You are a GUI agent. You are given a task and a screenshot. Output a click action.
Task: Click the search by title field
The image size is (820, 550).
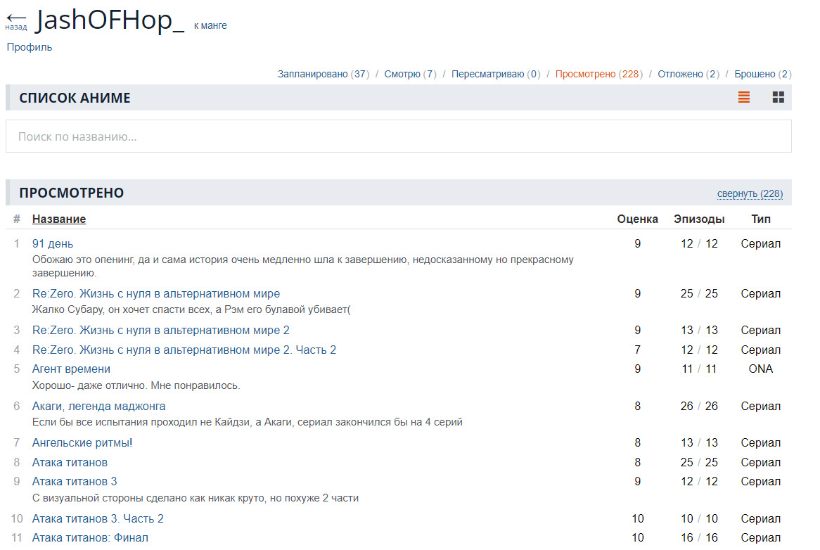point(398,136)
